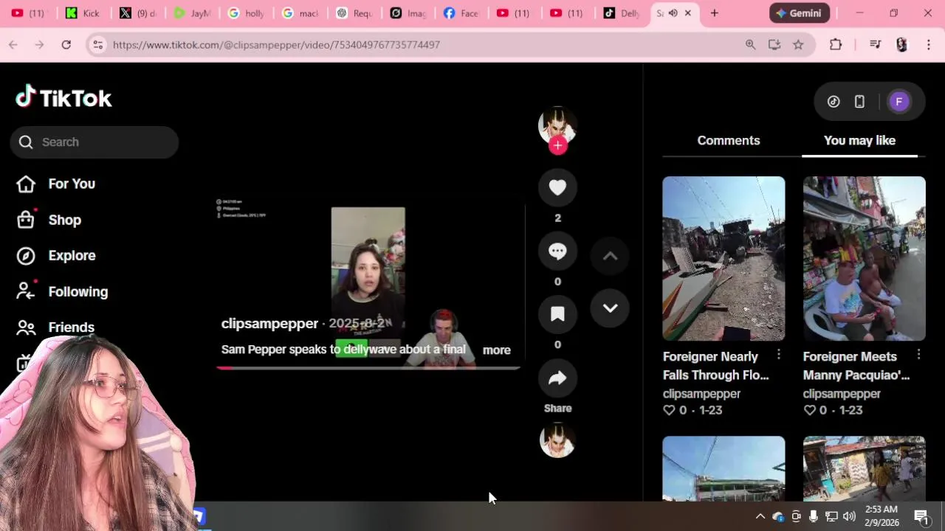Open creator profile avatar above like button
The height and width of the screenshot is (531, 945).
557,125
